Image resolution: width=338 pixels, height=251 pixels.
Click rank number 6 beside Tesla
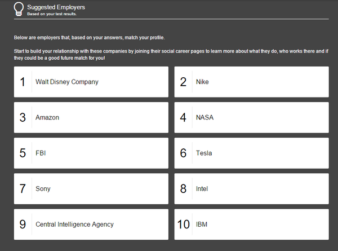(183, 153)
